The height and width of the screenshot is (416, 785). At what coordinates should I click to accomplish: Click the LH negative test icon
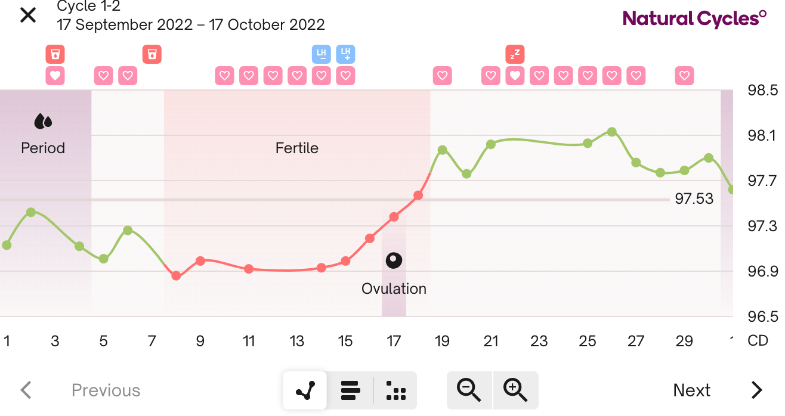(x=321, y=54)
